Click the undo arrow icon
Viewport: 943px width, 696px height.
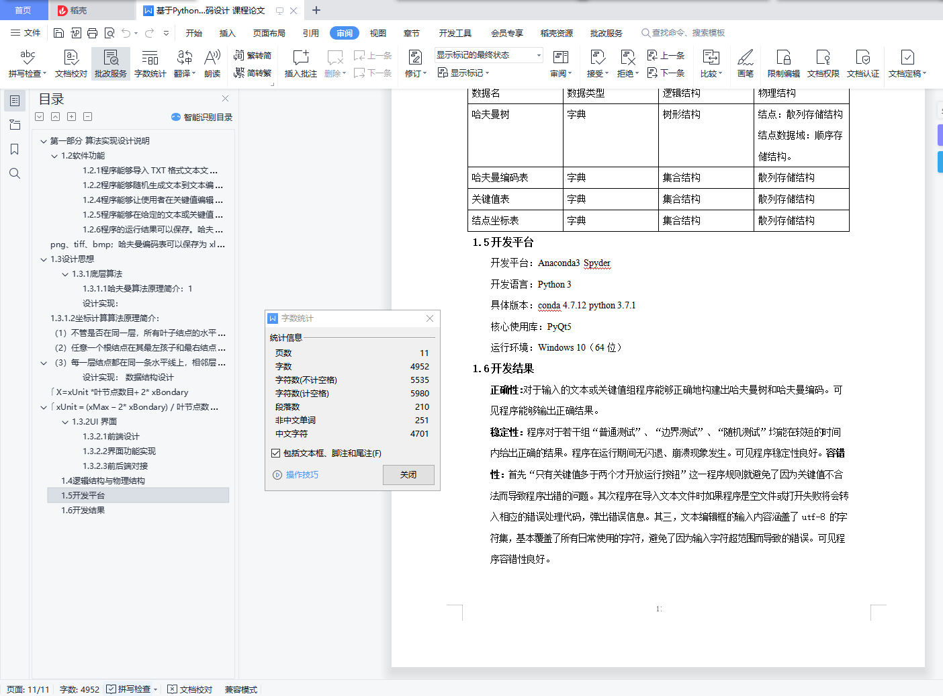126,33
